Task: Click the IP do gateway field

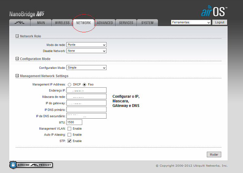Action: [x=86, y=103]
